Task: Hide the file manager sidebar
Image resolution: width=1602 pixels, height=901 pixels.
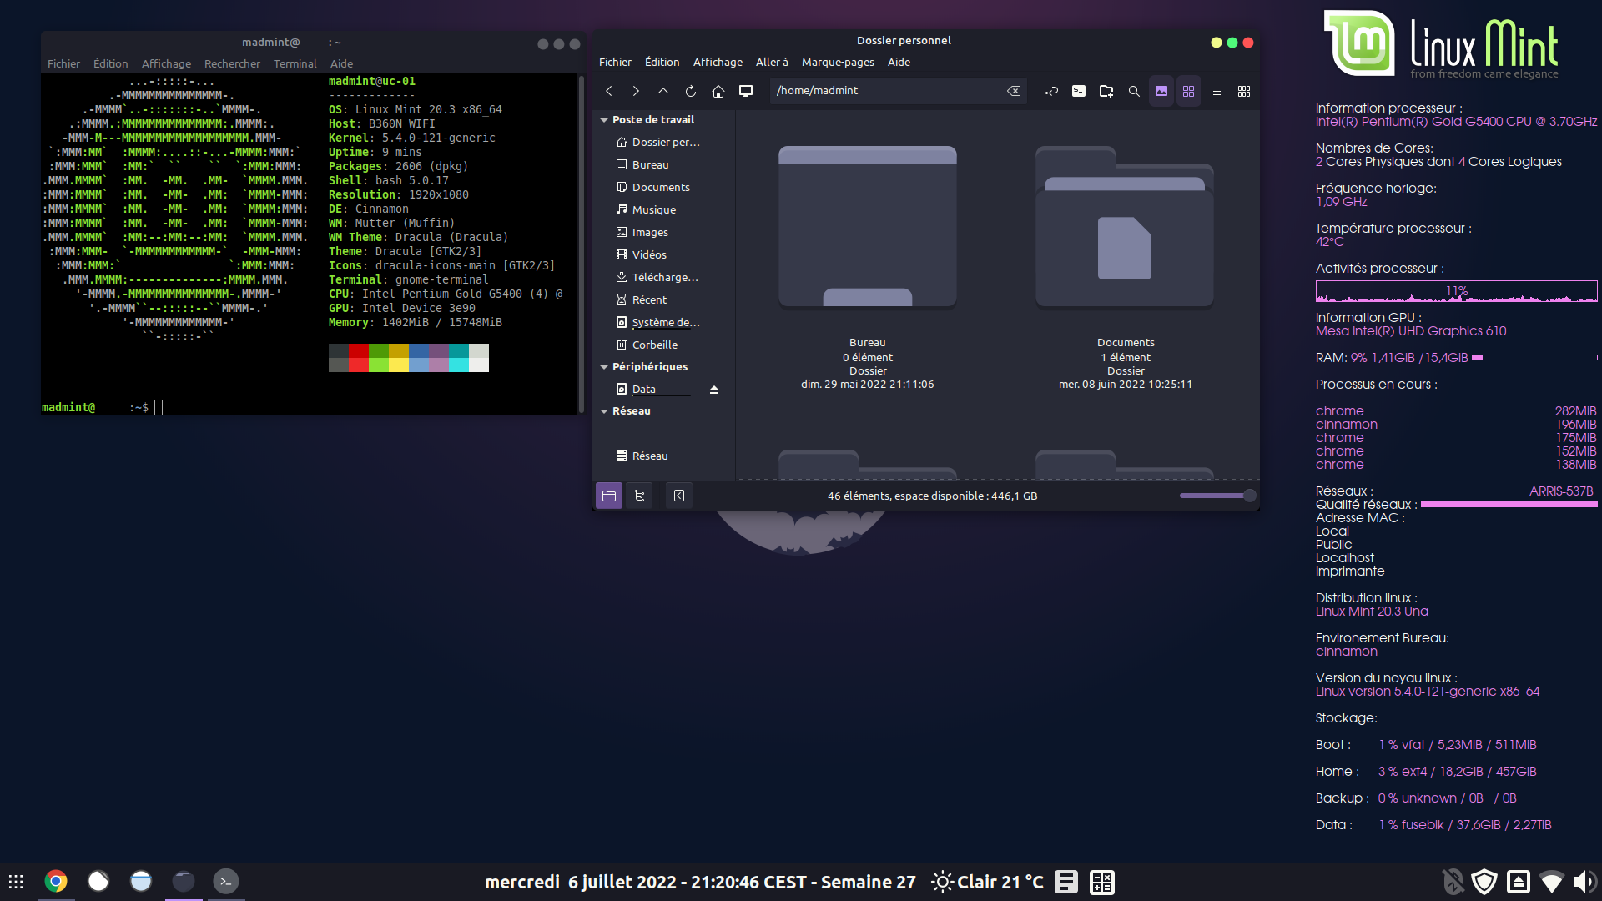Action: (x=679, y=496)
